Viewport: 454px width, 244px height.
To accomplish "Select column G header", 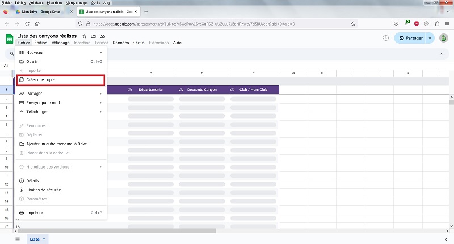I will [x=293, y=73].
